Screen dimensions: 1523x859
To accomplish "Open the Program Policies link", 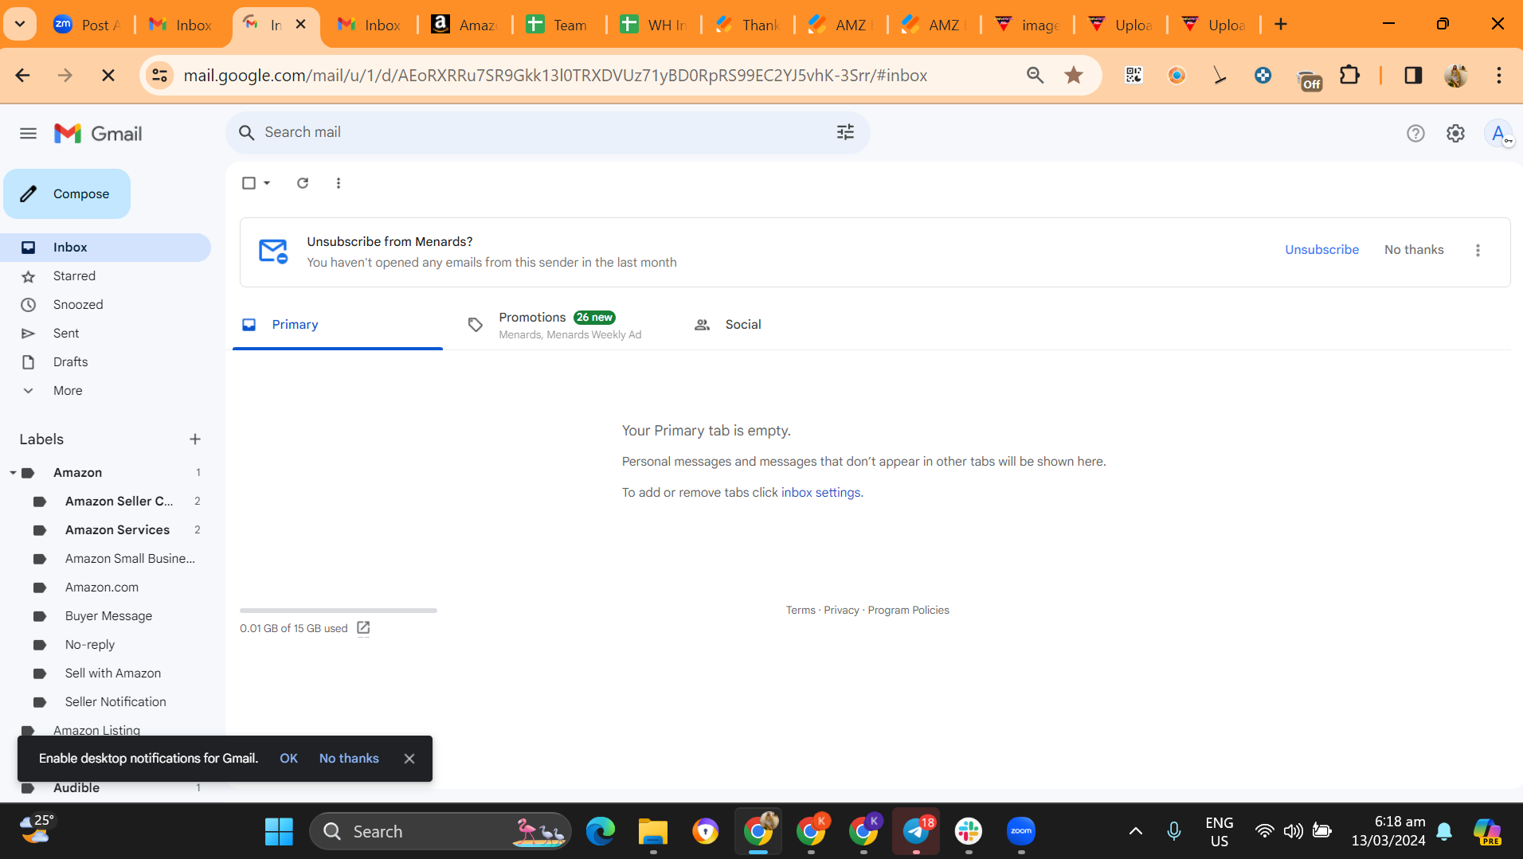I will [x=908, y=611].
